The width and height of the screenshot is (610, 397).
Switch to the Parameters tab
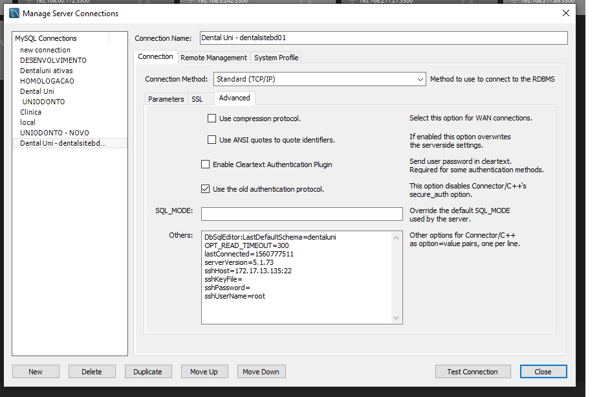tap(166, 99)
